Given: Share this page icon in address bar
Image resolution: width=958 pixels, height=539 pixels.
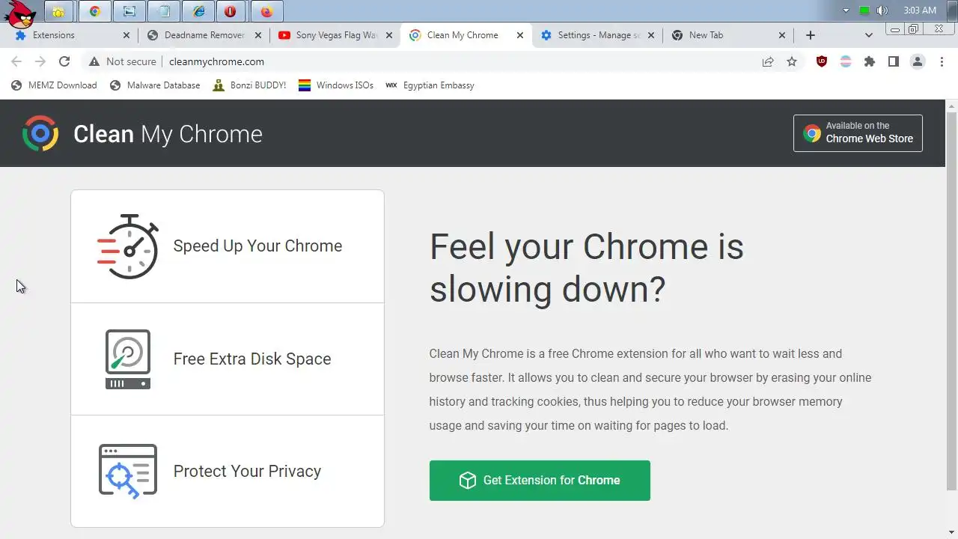Looking at the screenshot, I should (x=768, y=62).
